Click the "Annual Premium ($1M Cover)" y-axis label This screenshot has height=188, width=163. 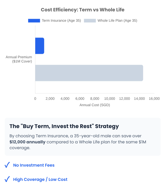pos(19,59)
